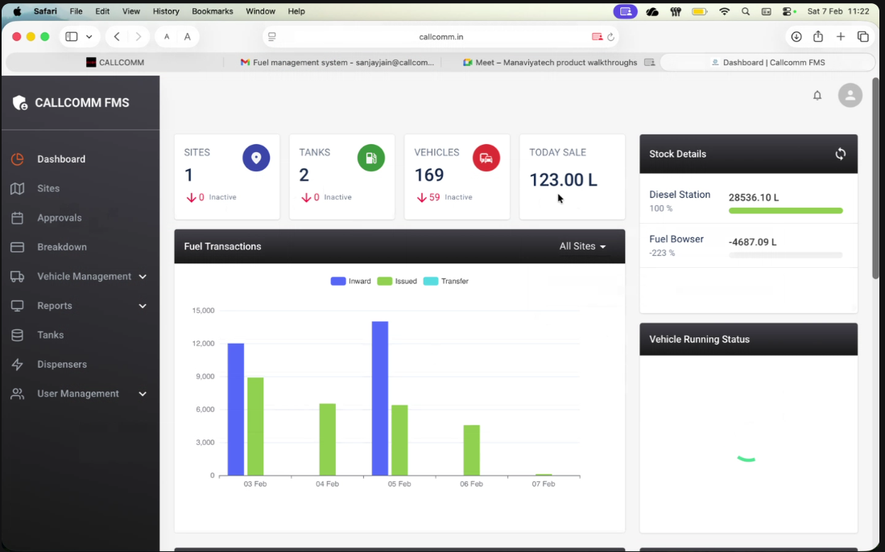Open the Sites section via its map icon
The width and height of the screenshot is (885, 552).
16,188
